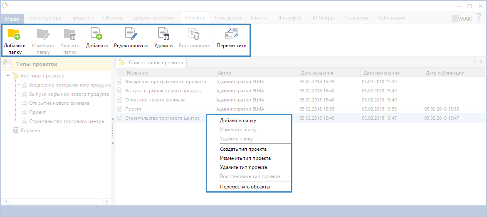Open the Публикация tab
This screenshot has width=487, height=217.
pos(391,18)
